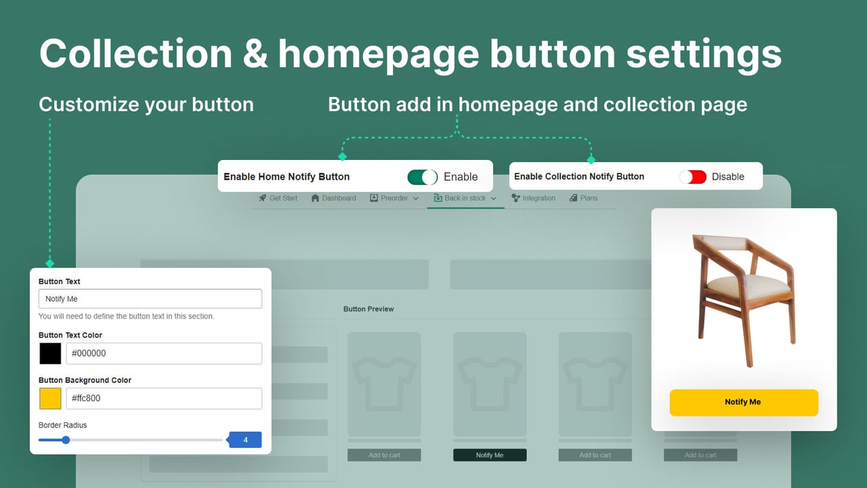Toggle the Enable Home Notify Button switch
The height and width of the screenshot is (488, 867).
tap(423, 177)
